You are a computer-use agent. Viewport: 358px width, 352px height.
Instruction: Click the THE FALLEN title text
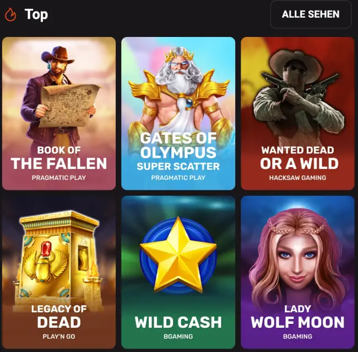click(59, 163)
